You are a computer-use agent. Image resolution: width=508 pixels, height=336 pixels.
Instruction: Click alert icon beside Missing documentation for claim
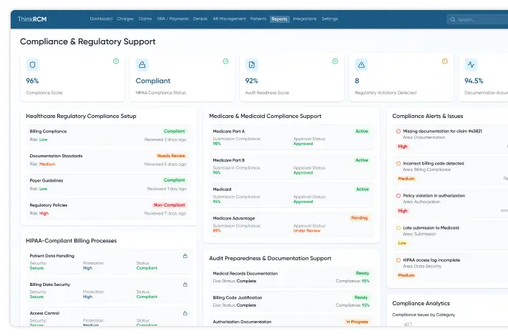pyautogui.click(x=398, y=131)
